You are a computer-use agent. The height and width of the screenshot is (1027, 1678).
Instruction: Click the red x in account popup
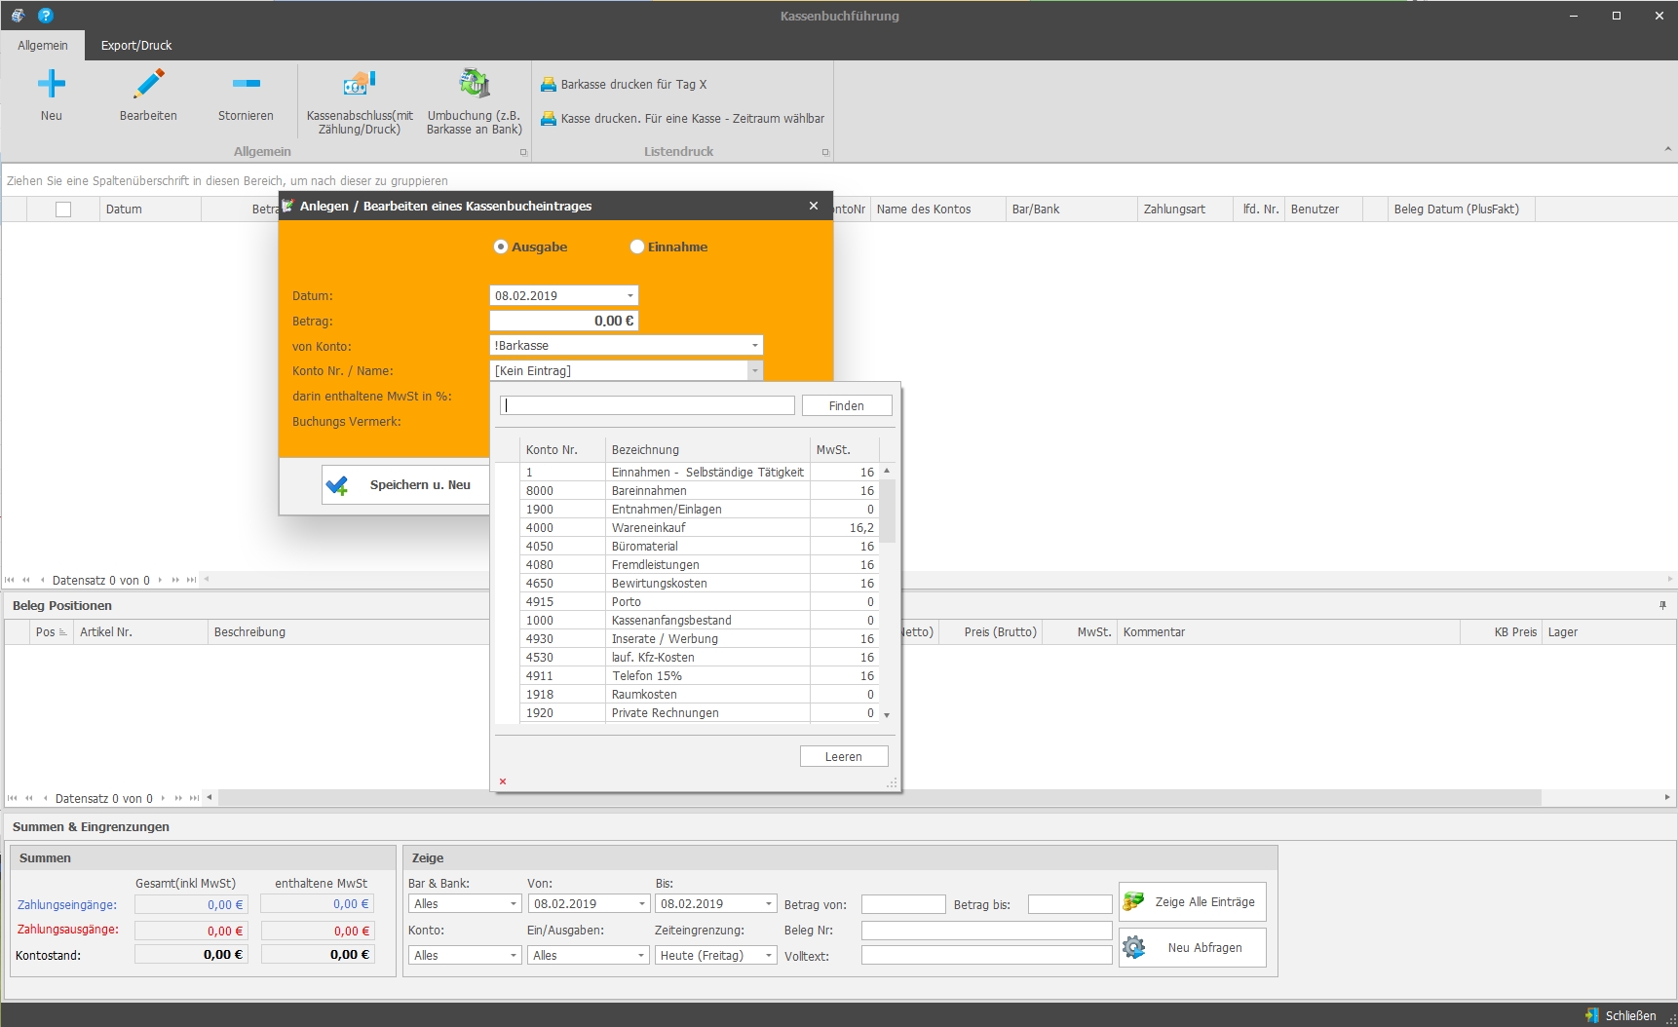point(503,781)
